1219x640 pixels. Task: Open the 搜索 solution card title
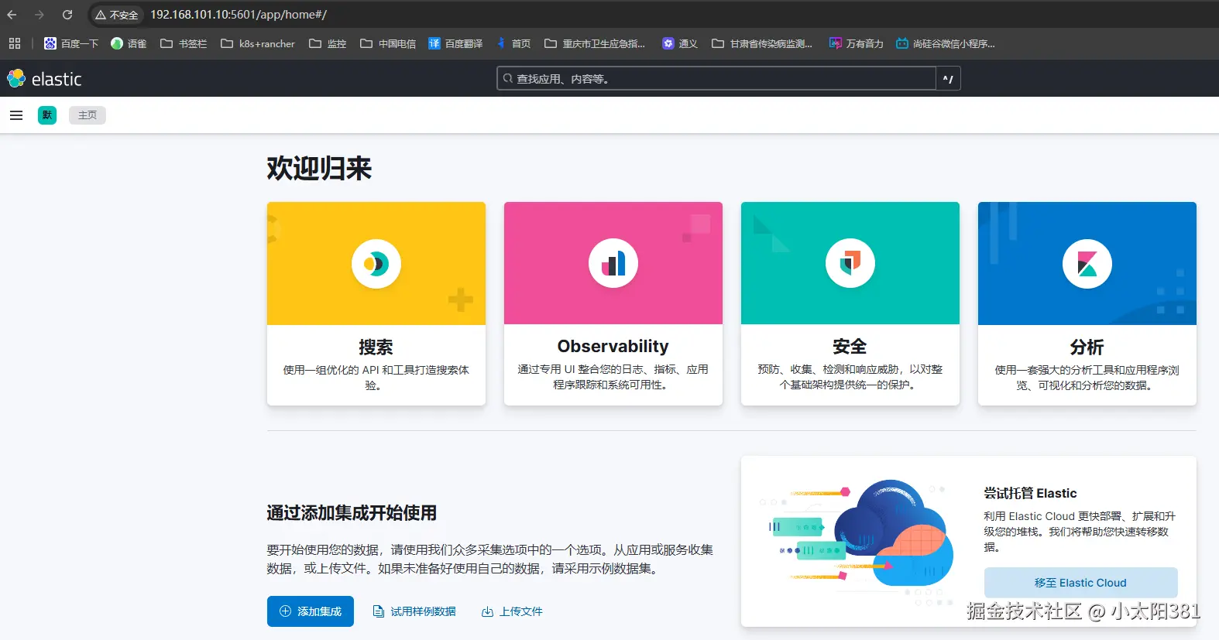[376, 347]
